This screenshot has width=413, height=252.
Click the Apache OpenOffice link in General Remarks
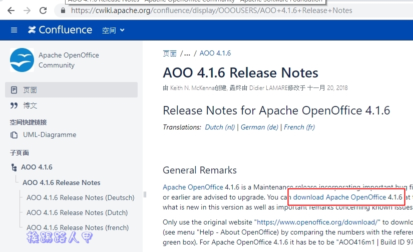point(193,187)
